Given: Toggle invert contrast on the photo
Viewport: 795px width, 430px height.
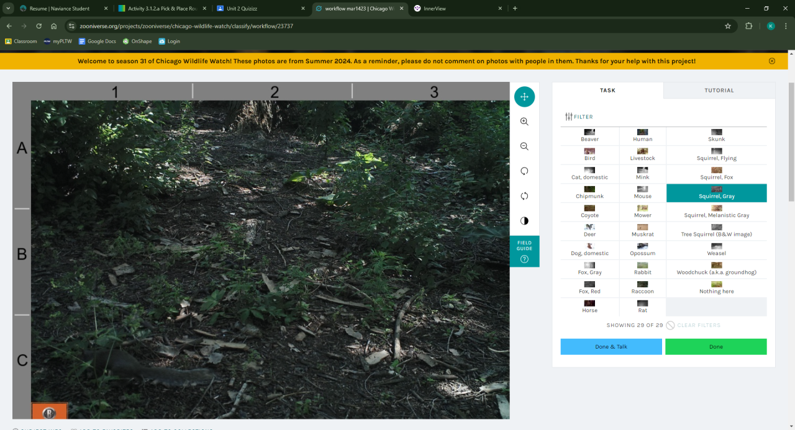Looking at the screenshot, I should click(x=524, y=221).
